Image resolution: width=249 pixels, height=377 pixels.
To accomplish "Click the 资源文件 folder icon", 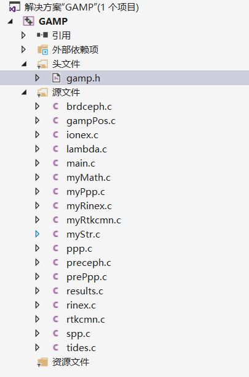I will click(x=42, y=362).
